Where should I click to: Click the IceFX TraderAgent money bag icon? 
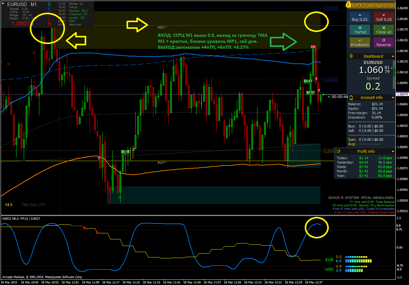tap(348, 5)
